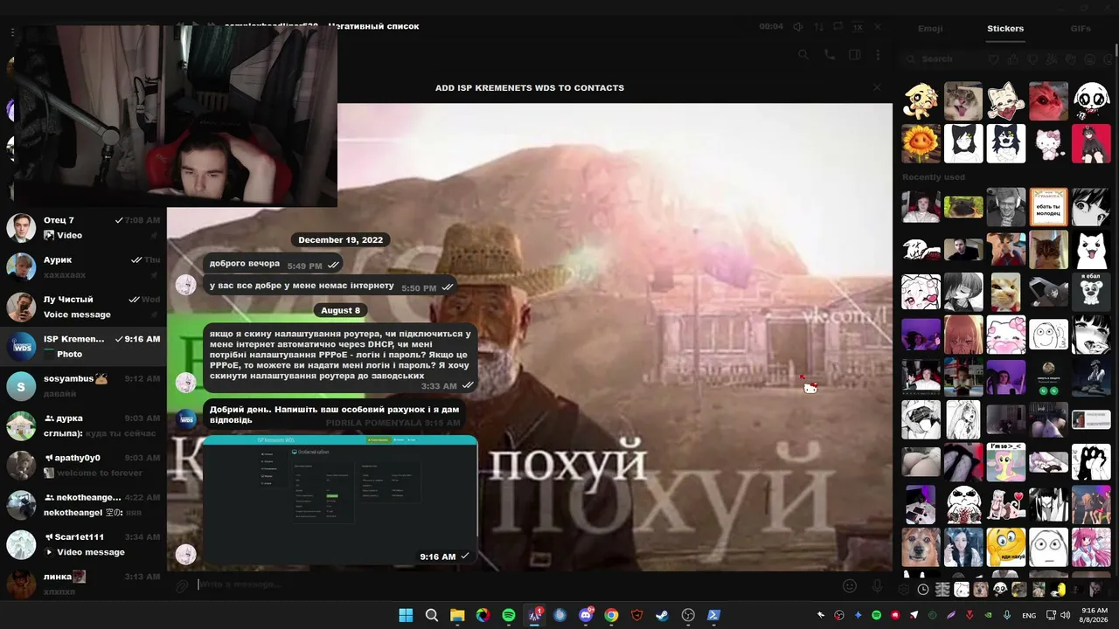Search messages in the ISP Kremenets chat
Screen dimensions: 1119x629
coord(803,54)
